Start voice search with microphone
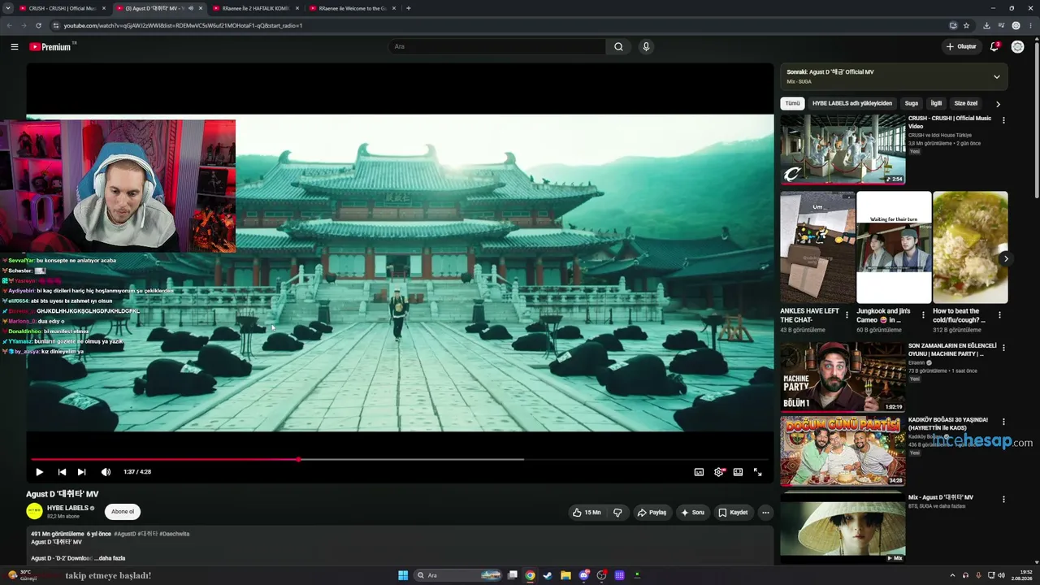Screen dimensions: 1040x585 646,47
